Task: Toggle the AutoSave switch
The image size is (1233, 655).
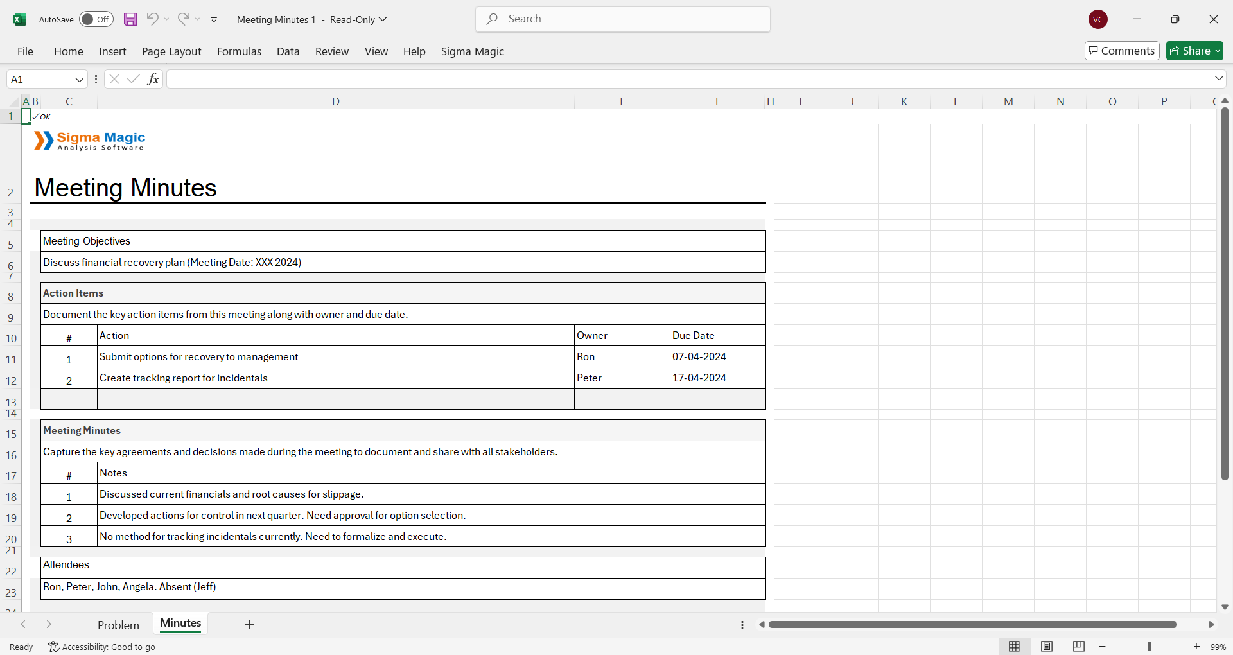Action: pos(96,19)
